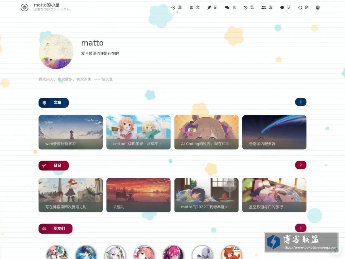Click the 站长说 quote line
This screenshot has width=345, height=259.
point(76,79)
